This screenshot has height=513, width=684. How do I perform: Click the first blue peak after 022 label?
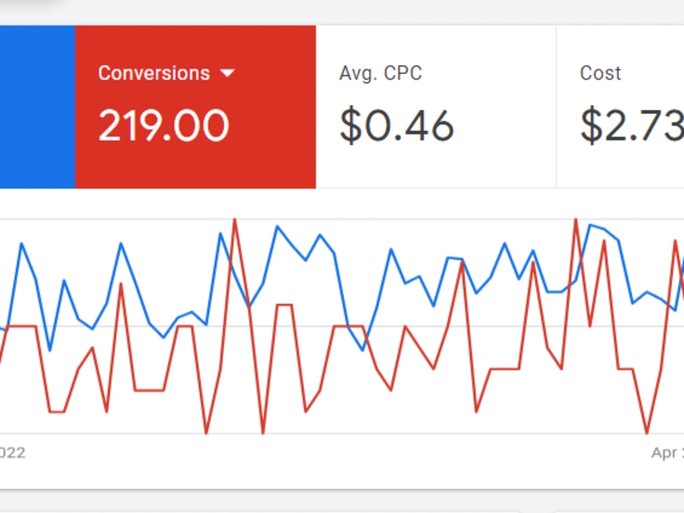click(x=21, y=244)
